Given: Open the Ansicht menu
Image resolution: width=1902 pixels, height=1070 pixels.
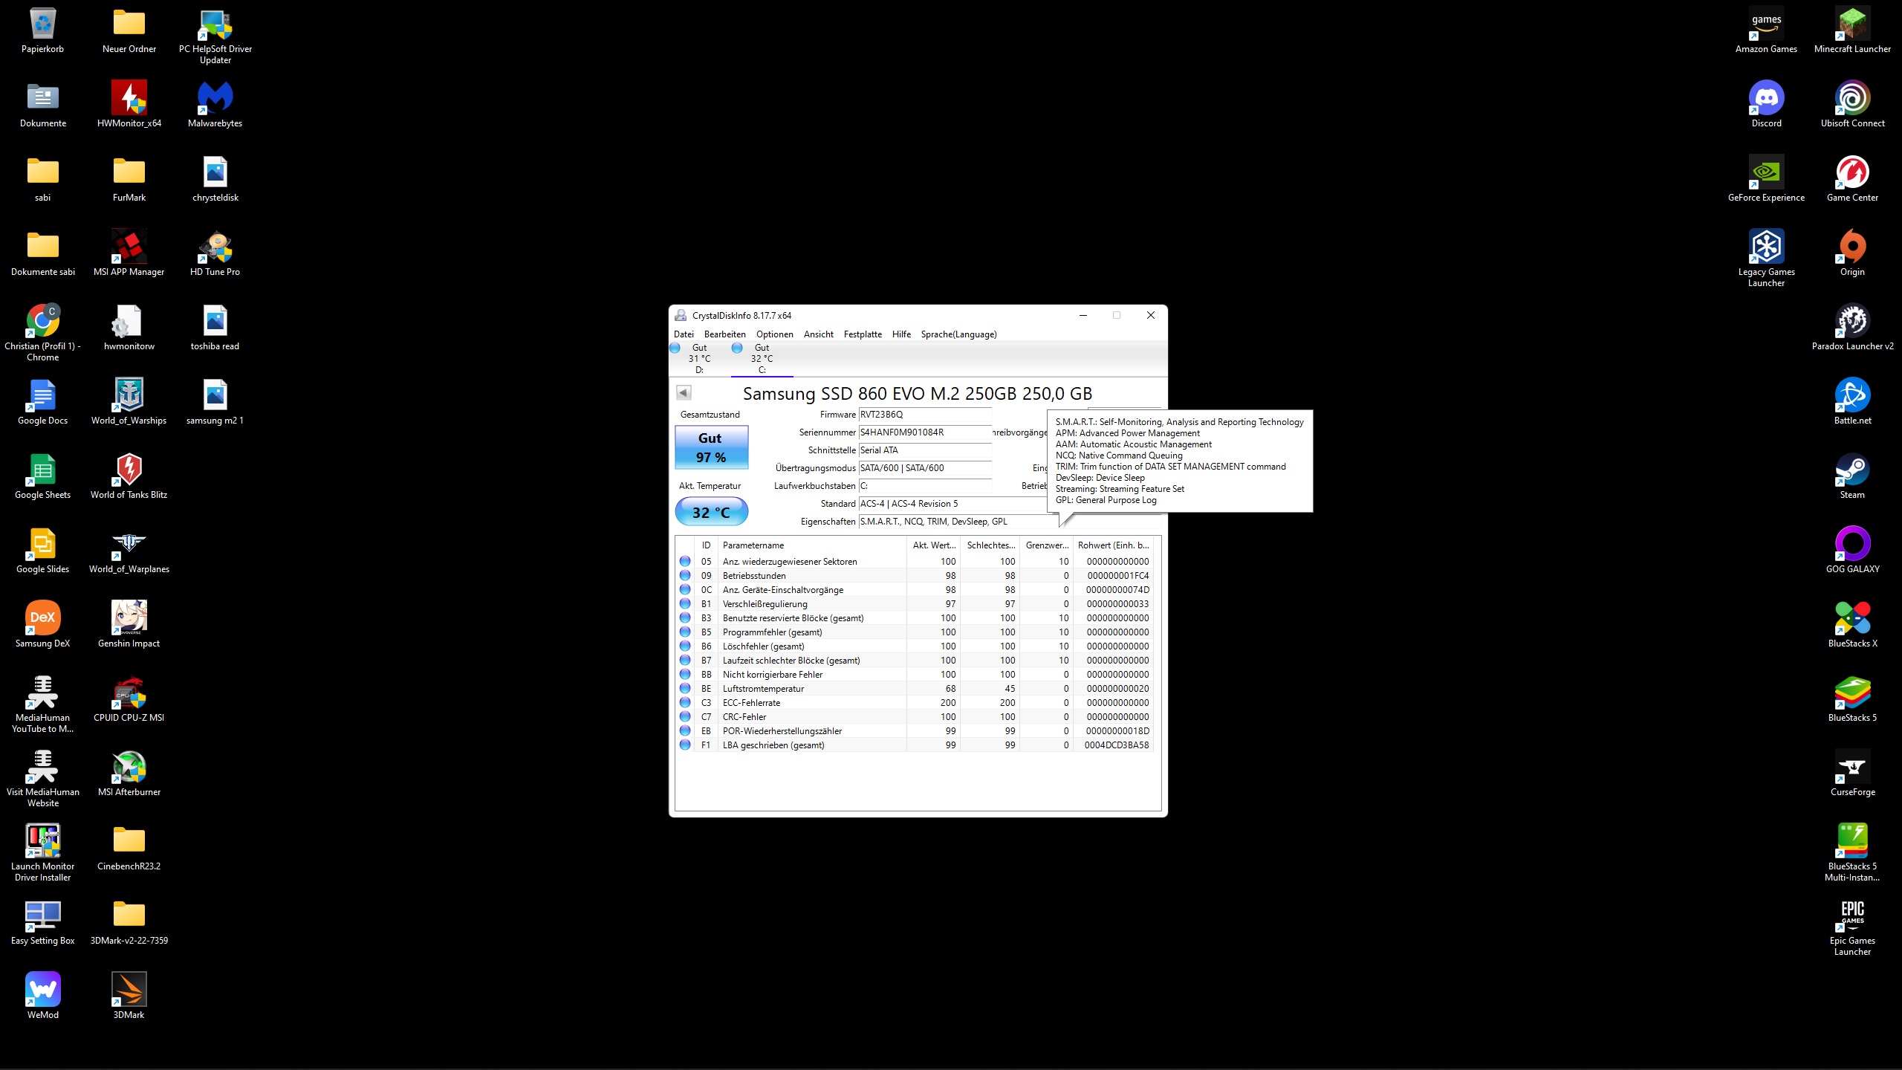Looking at the screenshot, I should point(818,334).
